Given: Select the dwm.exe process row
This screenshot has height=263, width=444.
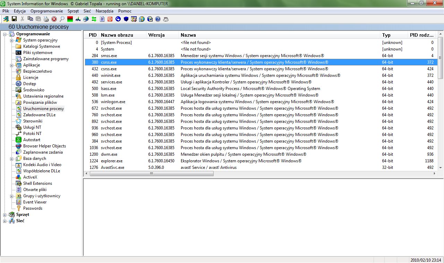Looking at the screenshot, I should coord(261,154).
